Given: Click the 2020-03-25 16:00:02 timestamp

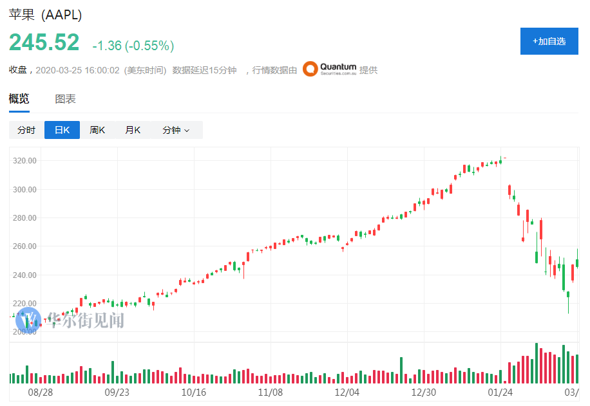Looking at the screenshot, I should 77,70.
